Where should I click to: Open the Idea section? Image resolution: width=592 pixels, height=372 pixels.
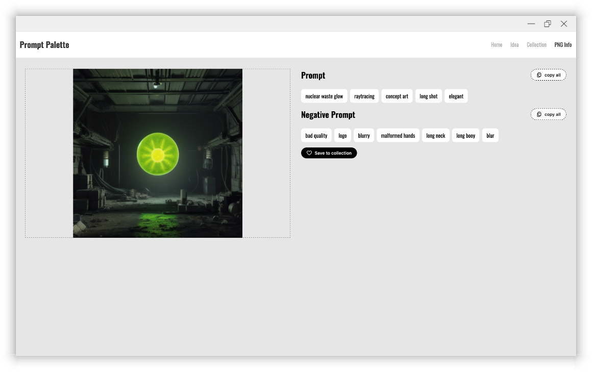point(514,44)
